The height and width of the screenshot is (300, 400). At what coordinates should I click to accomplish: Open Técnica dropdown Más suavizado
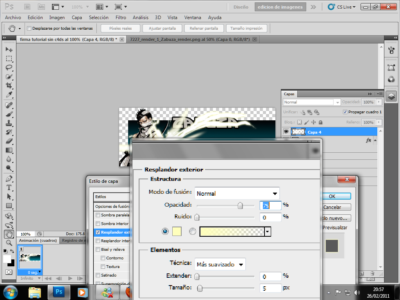click(x=220, y=264)
